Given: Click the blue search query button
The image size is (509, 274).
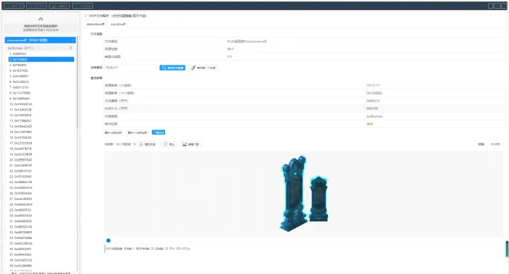Looking at the screenshot, I should click(172, 68).
